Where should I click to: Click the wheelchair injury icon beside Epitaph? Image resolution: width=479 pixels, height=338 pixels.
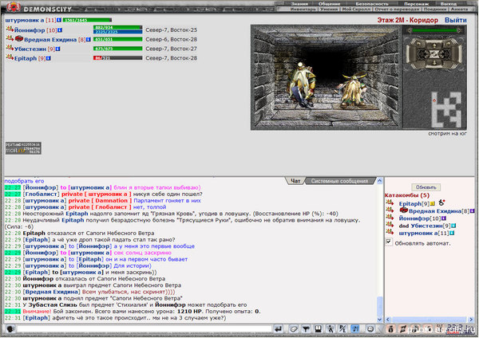click(x=441, y=202)
